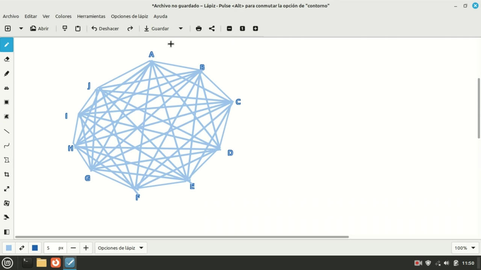Open the Colores menu
This screenshot has width=481, height=270.
pos(64,16)
